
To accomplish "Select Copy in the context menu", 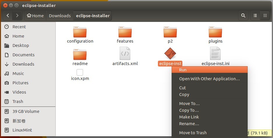I will point(209,95).
